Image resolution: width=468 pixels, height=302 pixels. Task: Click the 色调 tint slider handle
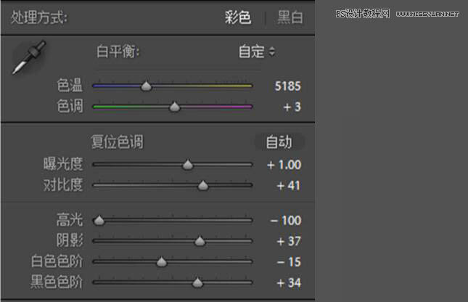pos(174,107)
